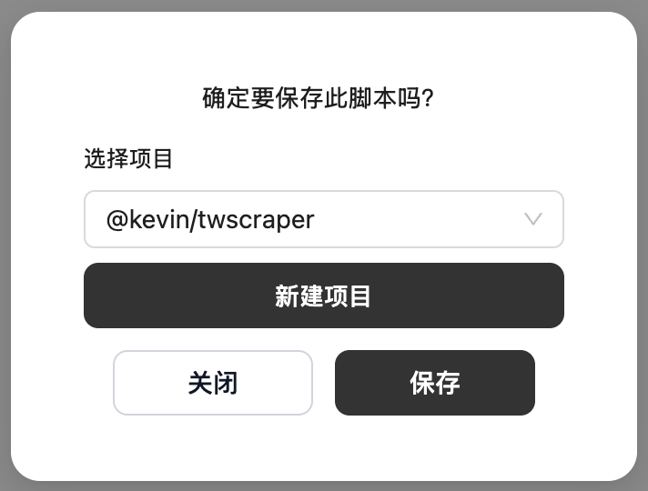This screenshot has height=491, width=648.
Task: Cancel saving by clicking 关闭
Action: tap(213, 383)
